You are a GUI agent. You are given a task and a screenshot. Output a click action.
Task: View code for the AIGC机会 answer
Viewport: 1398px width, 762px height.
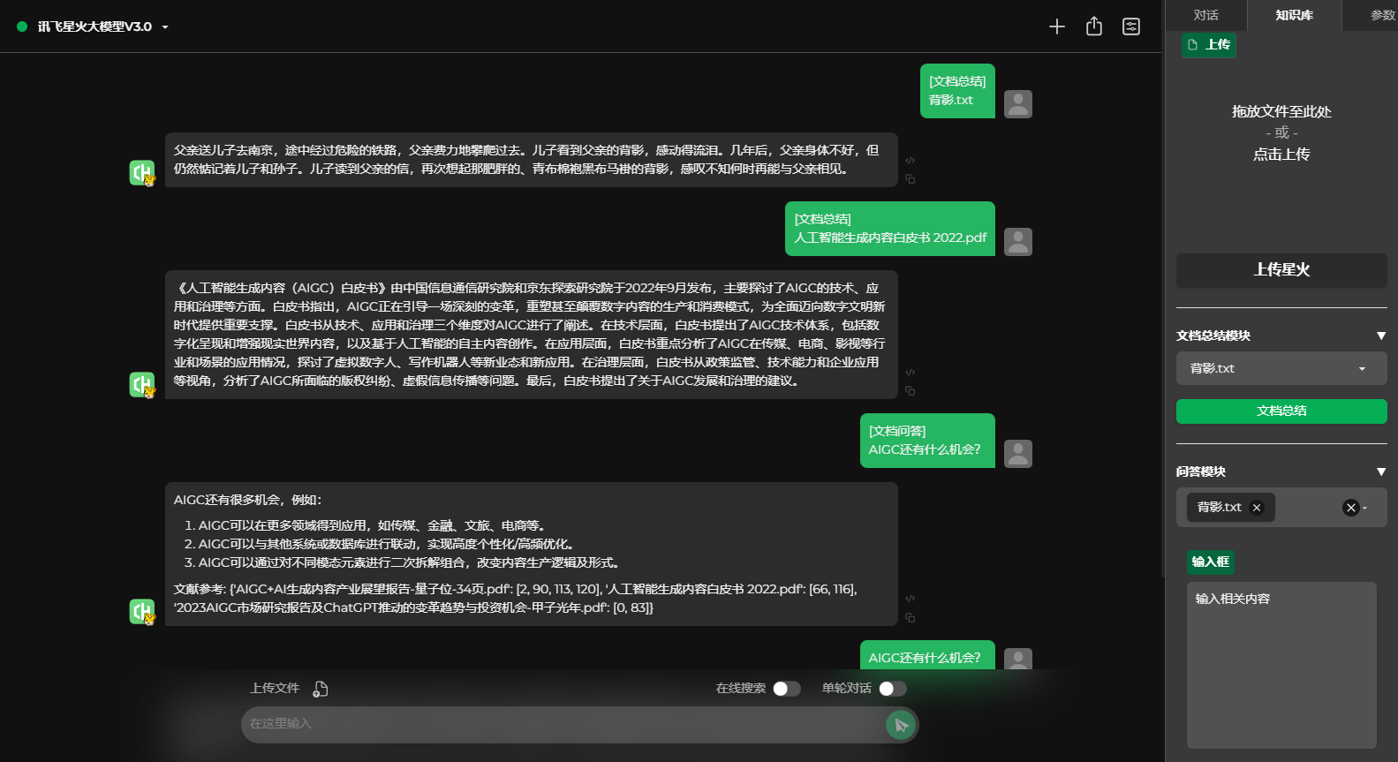[x=910, y=599]
